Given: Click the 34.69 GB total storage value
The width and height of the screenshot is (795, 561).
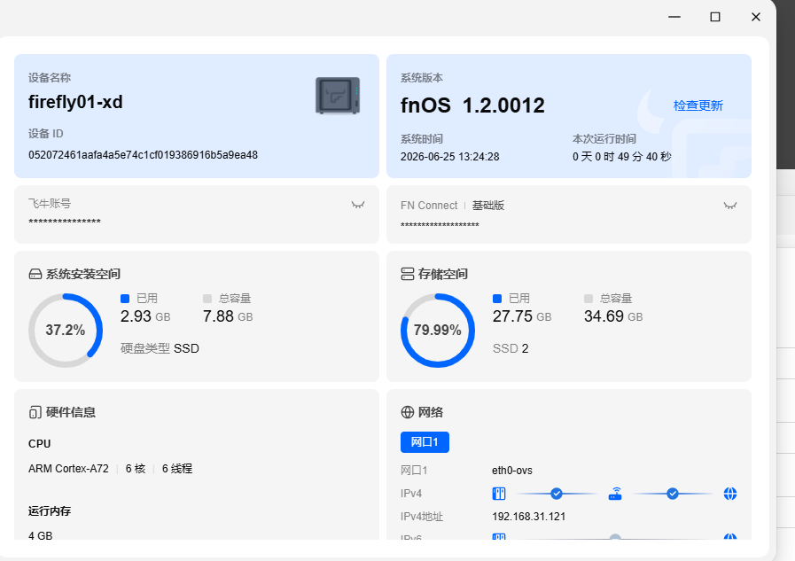Looking at the screenshot, I should coord(613,316).
